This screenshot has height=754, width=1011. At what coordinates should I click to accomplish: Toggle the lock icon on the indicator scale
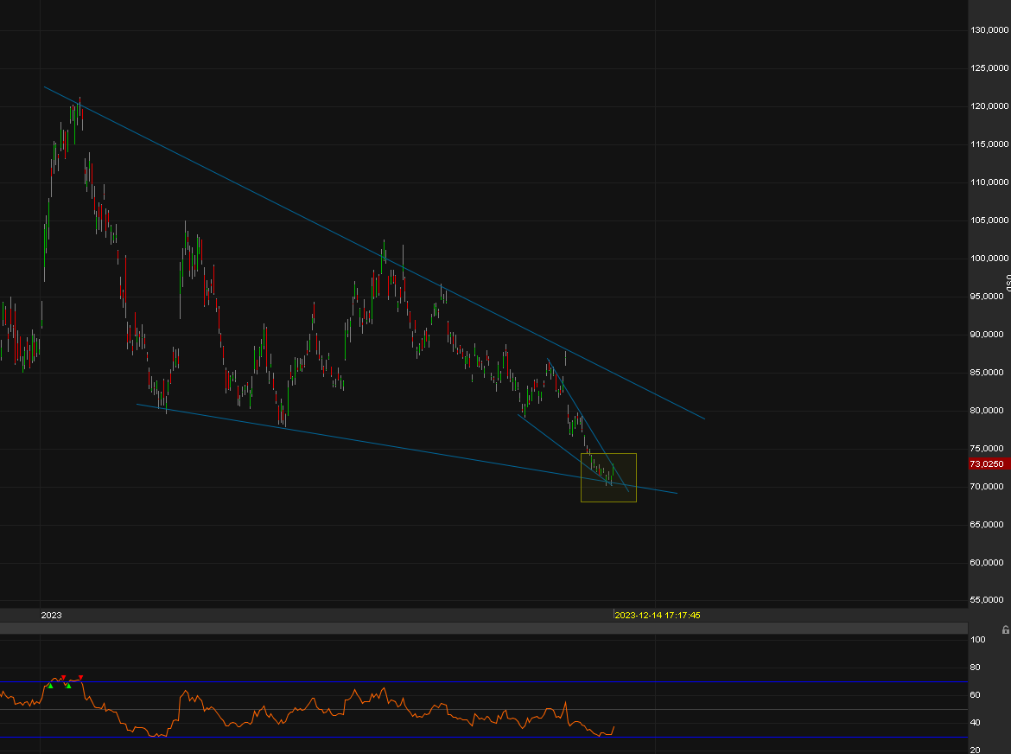[x=1005, y=630]
